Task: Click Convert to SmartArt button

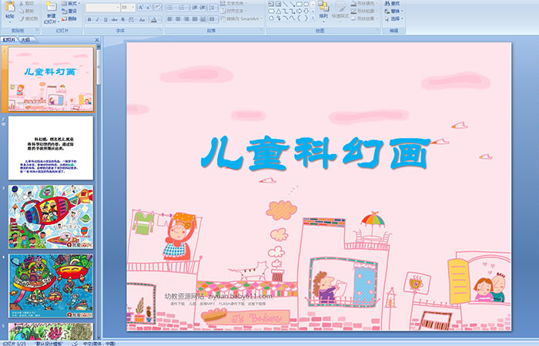Action: click(x=241, y=18)
